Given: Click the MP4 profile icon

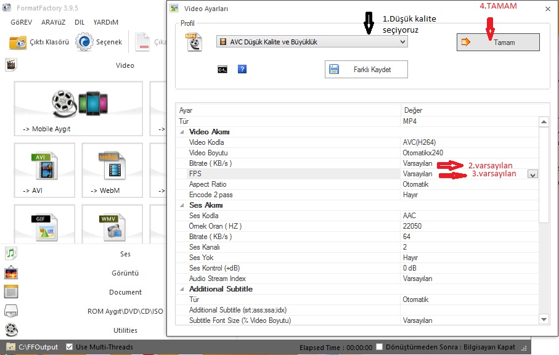Looking at the screenshot, I should [194, 42].
